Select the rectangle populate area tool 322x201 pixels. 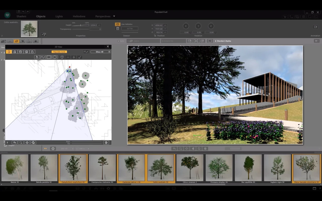tap(49, 57)
